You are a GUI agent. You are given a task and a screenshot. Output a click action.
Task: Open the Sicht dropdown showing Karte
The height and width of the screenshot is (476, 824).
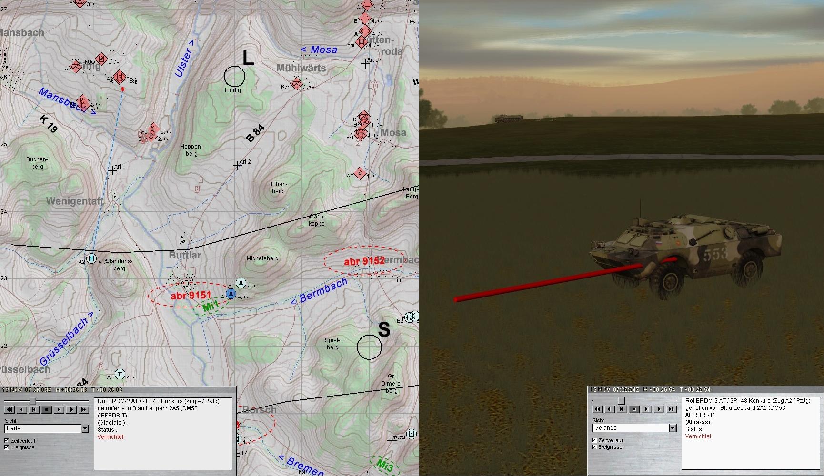pyautogui.click(x=85, y=429)
